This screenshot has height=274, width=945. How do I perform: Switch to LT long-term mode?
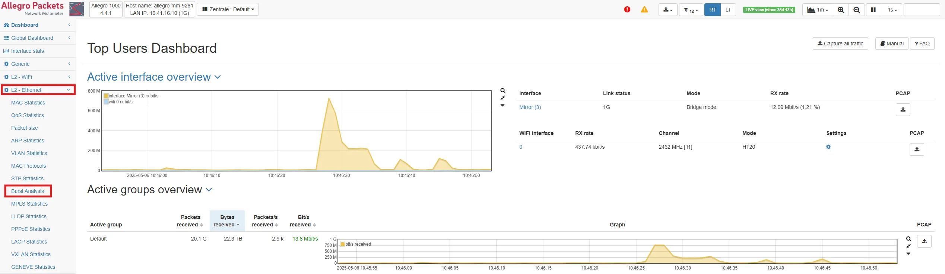point(728,10)
